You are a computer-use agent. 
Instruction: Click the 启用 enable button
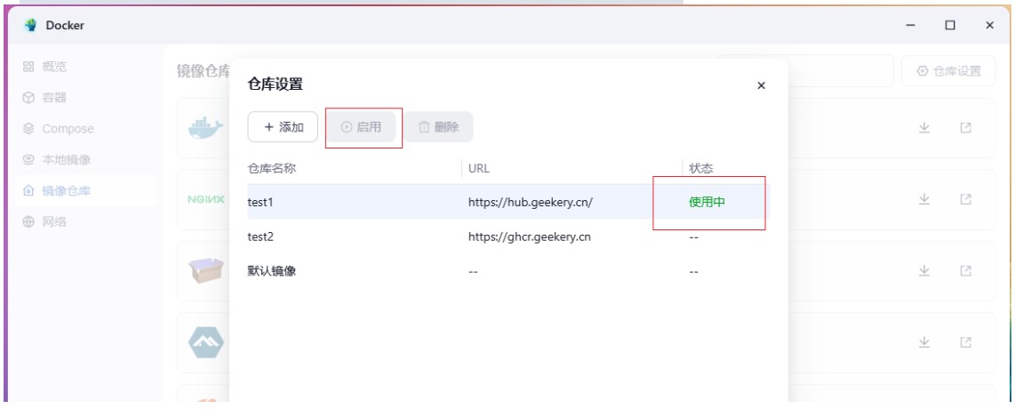point(361,127)
